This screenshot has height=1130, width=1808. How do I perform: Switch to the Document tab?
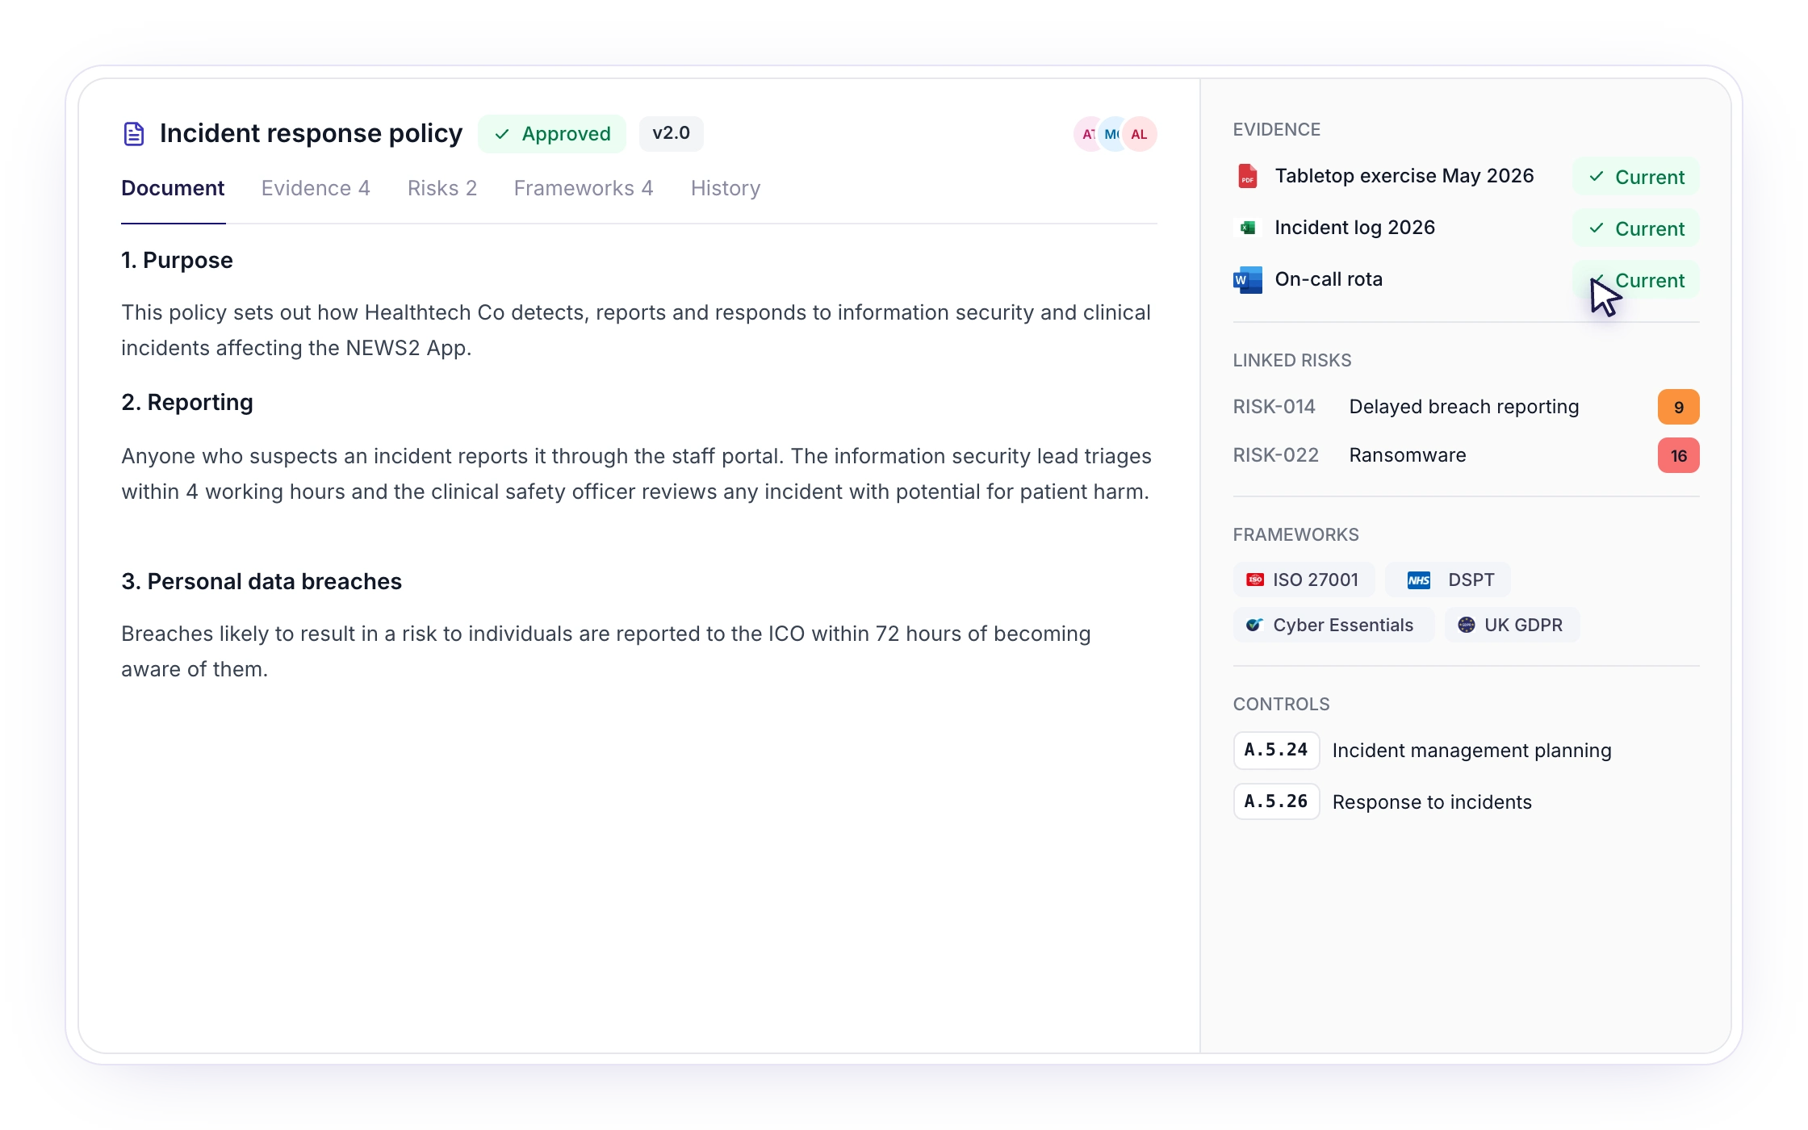pos(173,188)
